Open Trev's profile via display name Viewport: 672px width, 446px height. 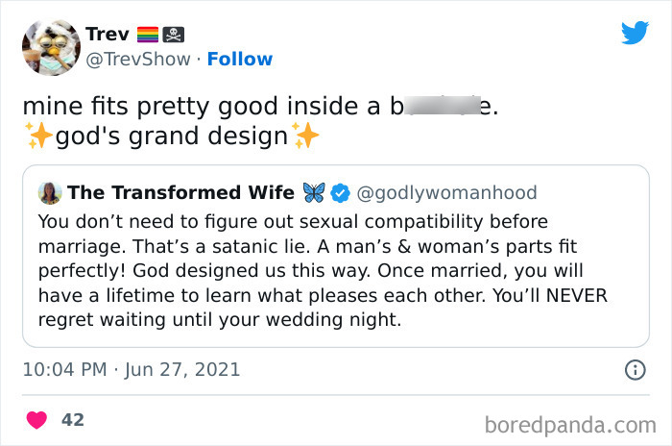coord(107,35)
